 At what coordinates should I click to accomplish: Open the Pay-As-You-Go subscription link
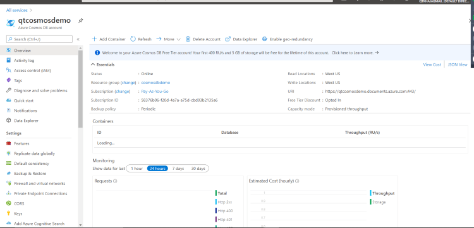[x=155, y=91]
